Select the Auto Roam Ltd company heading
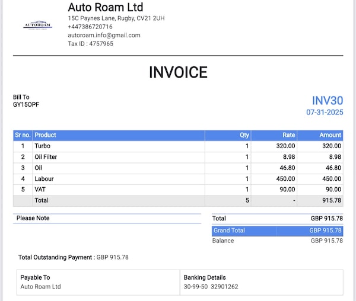The height and width of the screenshot is (301, 356). pyautogui.click(x=106, y=8)
